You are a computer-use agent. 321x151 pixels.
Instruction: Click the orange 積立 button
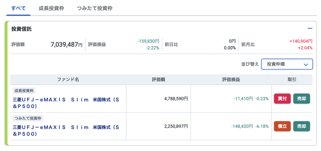click(x=282, y=126)
